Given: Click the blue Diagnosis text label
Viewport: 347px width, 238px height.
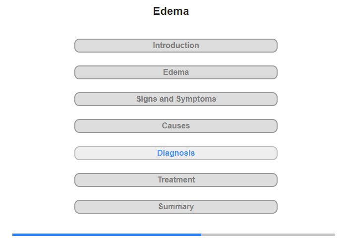Looking at the screenshot, I should coord(176,153).
